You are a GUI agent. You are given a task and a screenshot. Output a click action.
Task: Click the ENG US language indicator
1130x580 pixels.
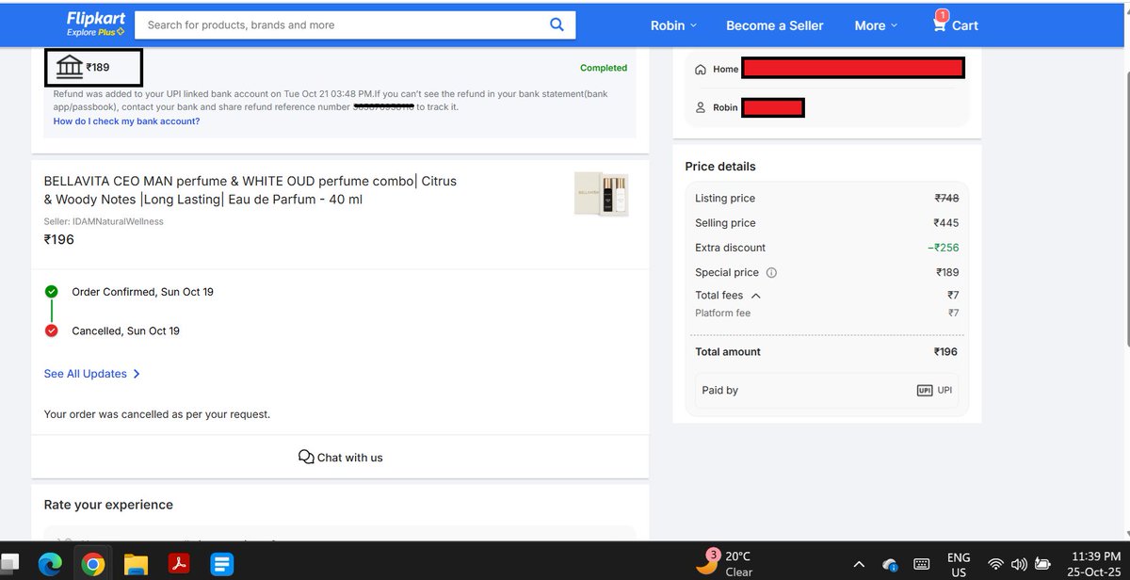pyautogui.click(x=959, y=564)
